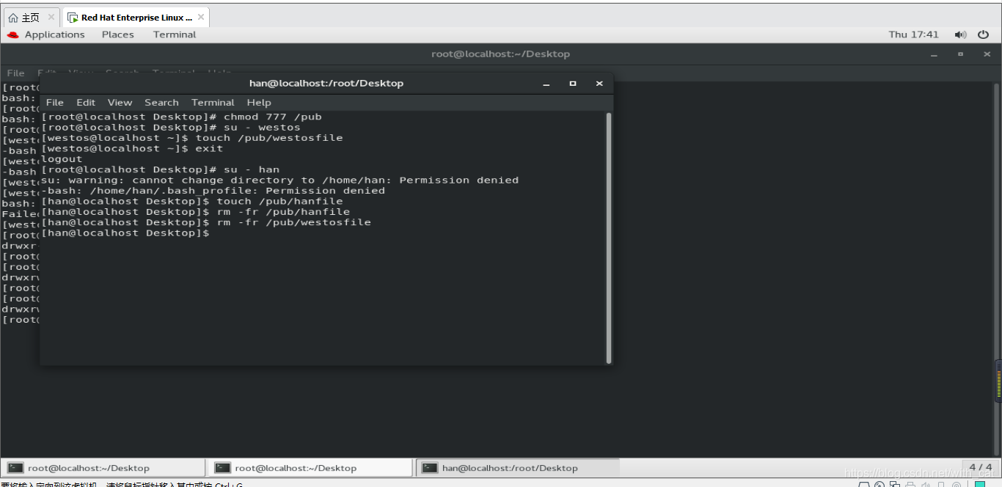Click the han@localhost:/root/Desktop title bar
Screen dimensions: 1002x487
326,83
